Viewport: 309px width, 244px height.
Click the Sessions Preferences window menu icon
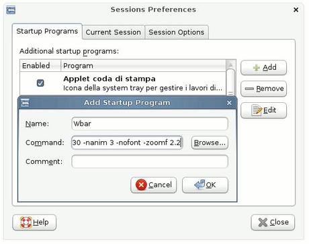coord(11,10)
